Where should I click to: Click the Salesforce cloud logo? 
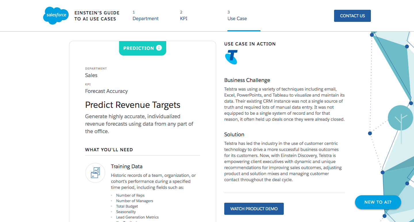click(x=56, y=16)
